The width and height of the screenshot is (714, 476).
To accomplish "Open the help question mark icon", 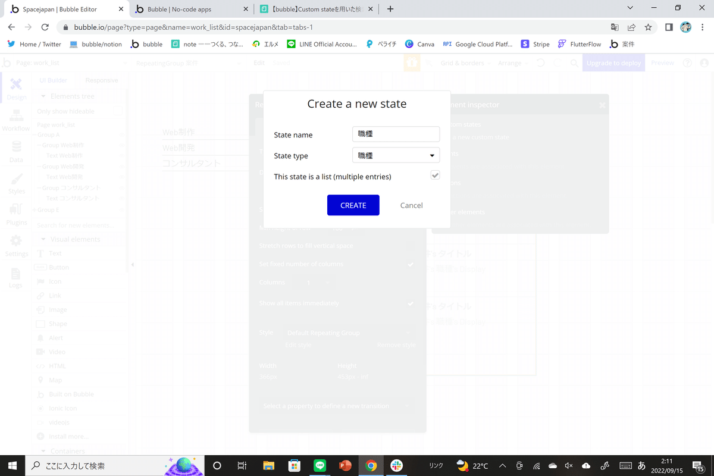I will (688, 63).
